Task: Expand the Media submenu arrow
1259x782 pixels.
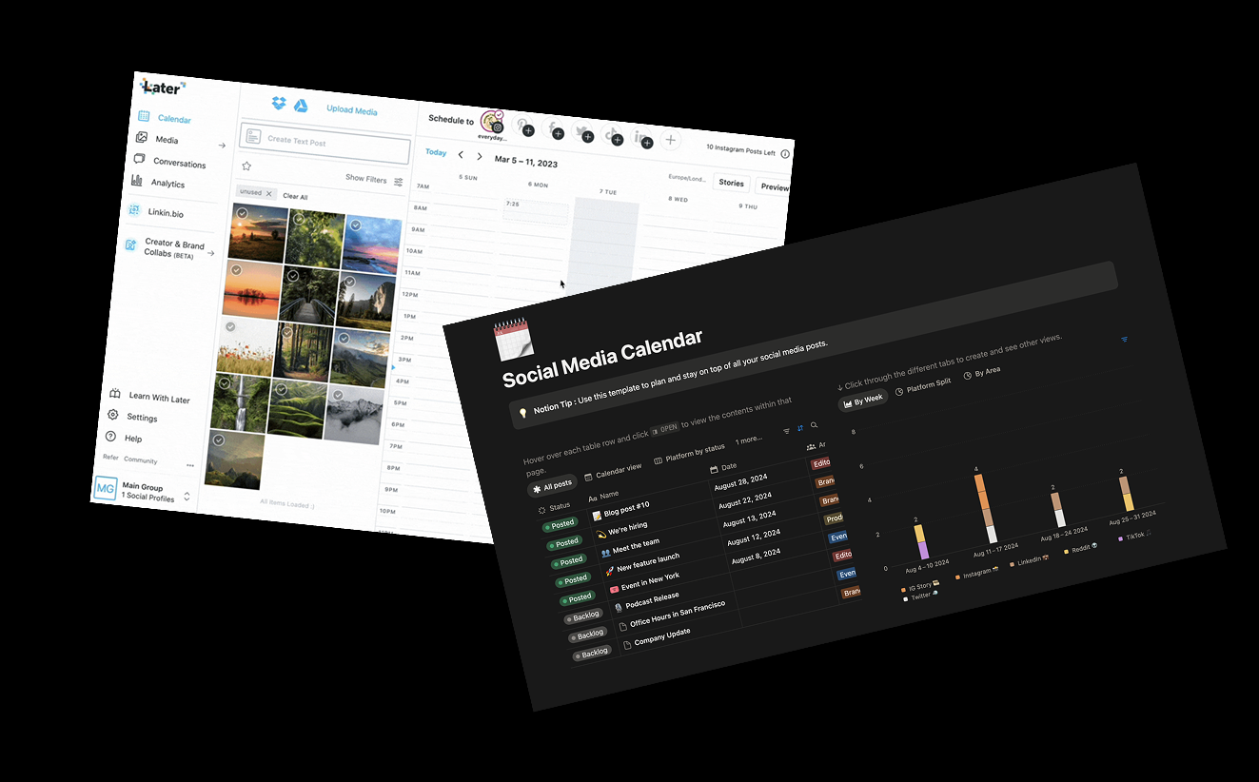Action: coord(222,146)
